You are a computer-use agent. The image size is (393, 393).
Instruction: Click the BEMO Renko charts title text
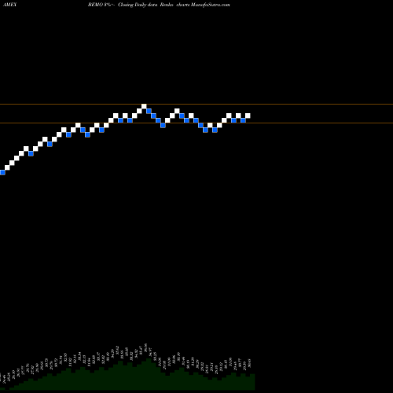click(159, 5)
